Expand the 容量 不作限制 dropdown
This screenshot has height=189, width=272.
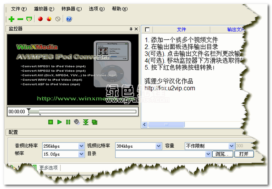(x=231, y=146)
